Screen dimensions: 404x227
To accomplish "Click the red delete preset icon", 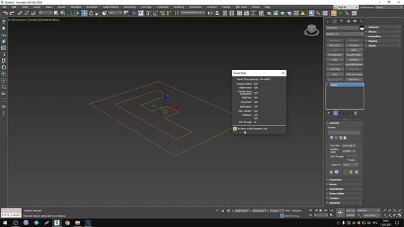I will tap(336, 138).
